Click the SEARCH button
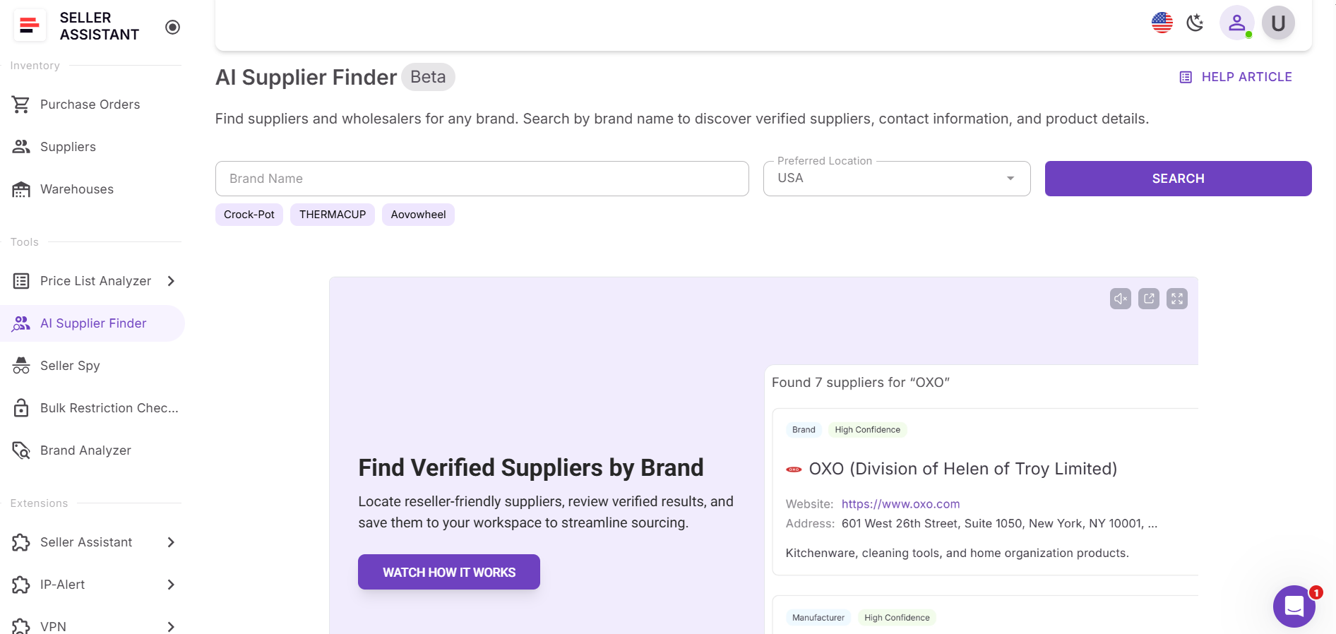 (x=1177, y=178)
